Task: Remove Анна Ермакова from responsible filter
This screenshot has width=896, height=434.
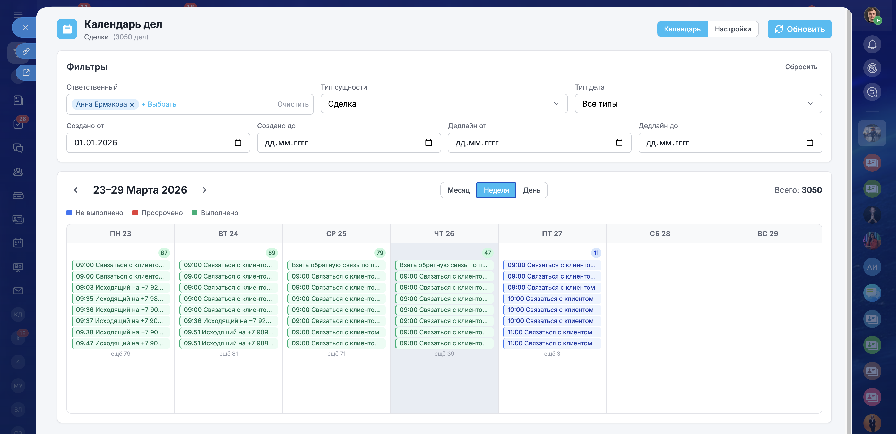Action: pyautogui.click(x=132, y=105)
